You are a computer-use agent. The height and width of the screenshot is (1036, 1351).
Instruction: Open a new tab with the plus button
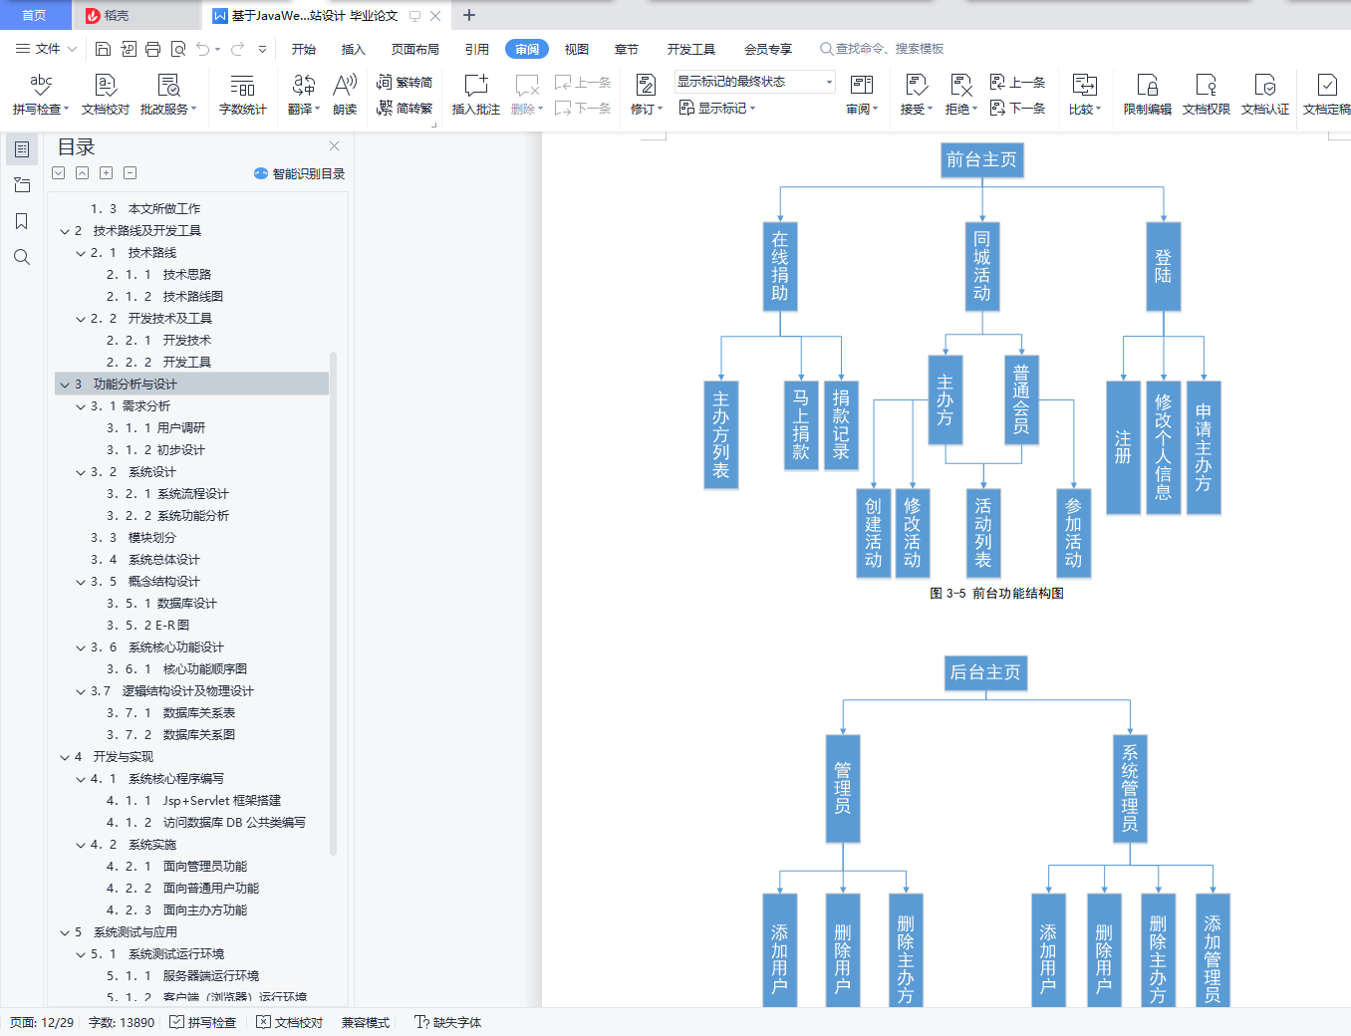(x=469, y=15)
